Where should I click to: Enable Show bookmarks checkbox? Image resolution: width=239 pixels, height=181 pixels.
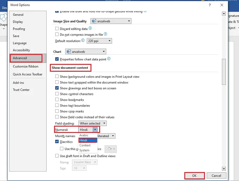(x=57, y=100)
